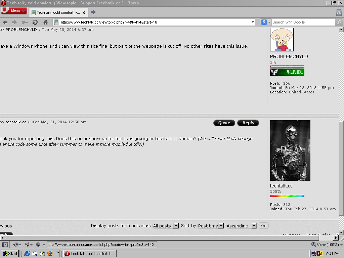Open the closed tabs trash icon

pyautogui.click(x=339, y=12)
